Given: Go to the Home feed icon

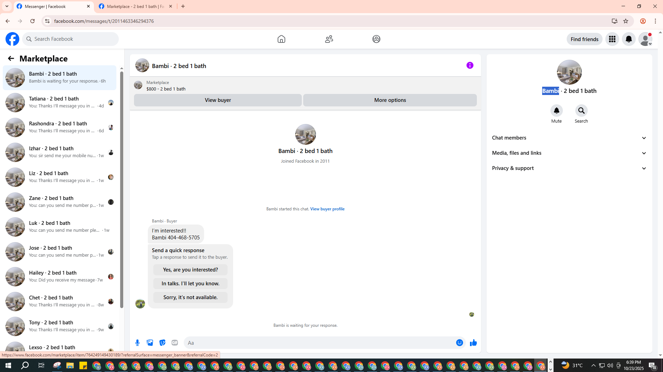Looking at the screenshot, I should 281,39.
